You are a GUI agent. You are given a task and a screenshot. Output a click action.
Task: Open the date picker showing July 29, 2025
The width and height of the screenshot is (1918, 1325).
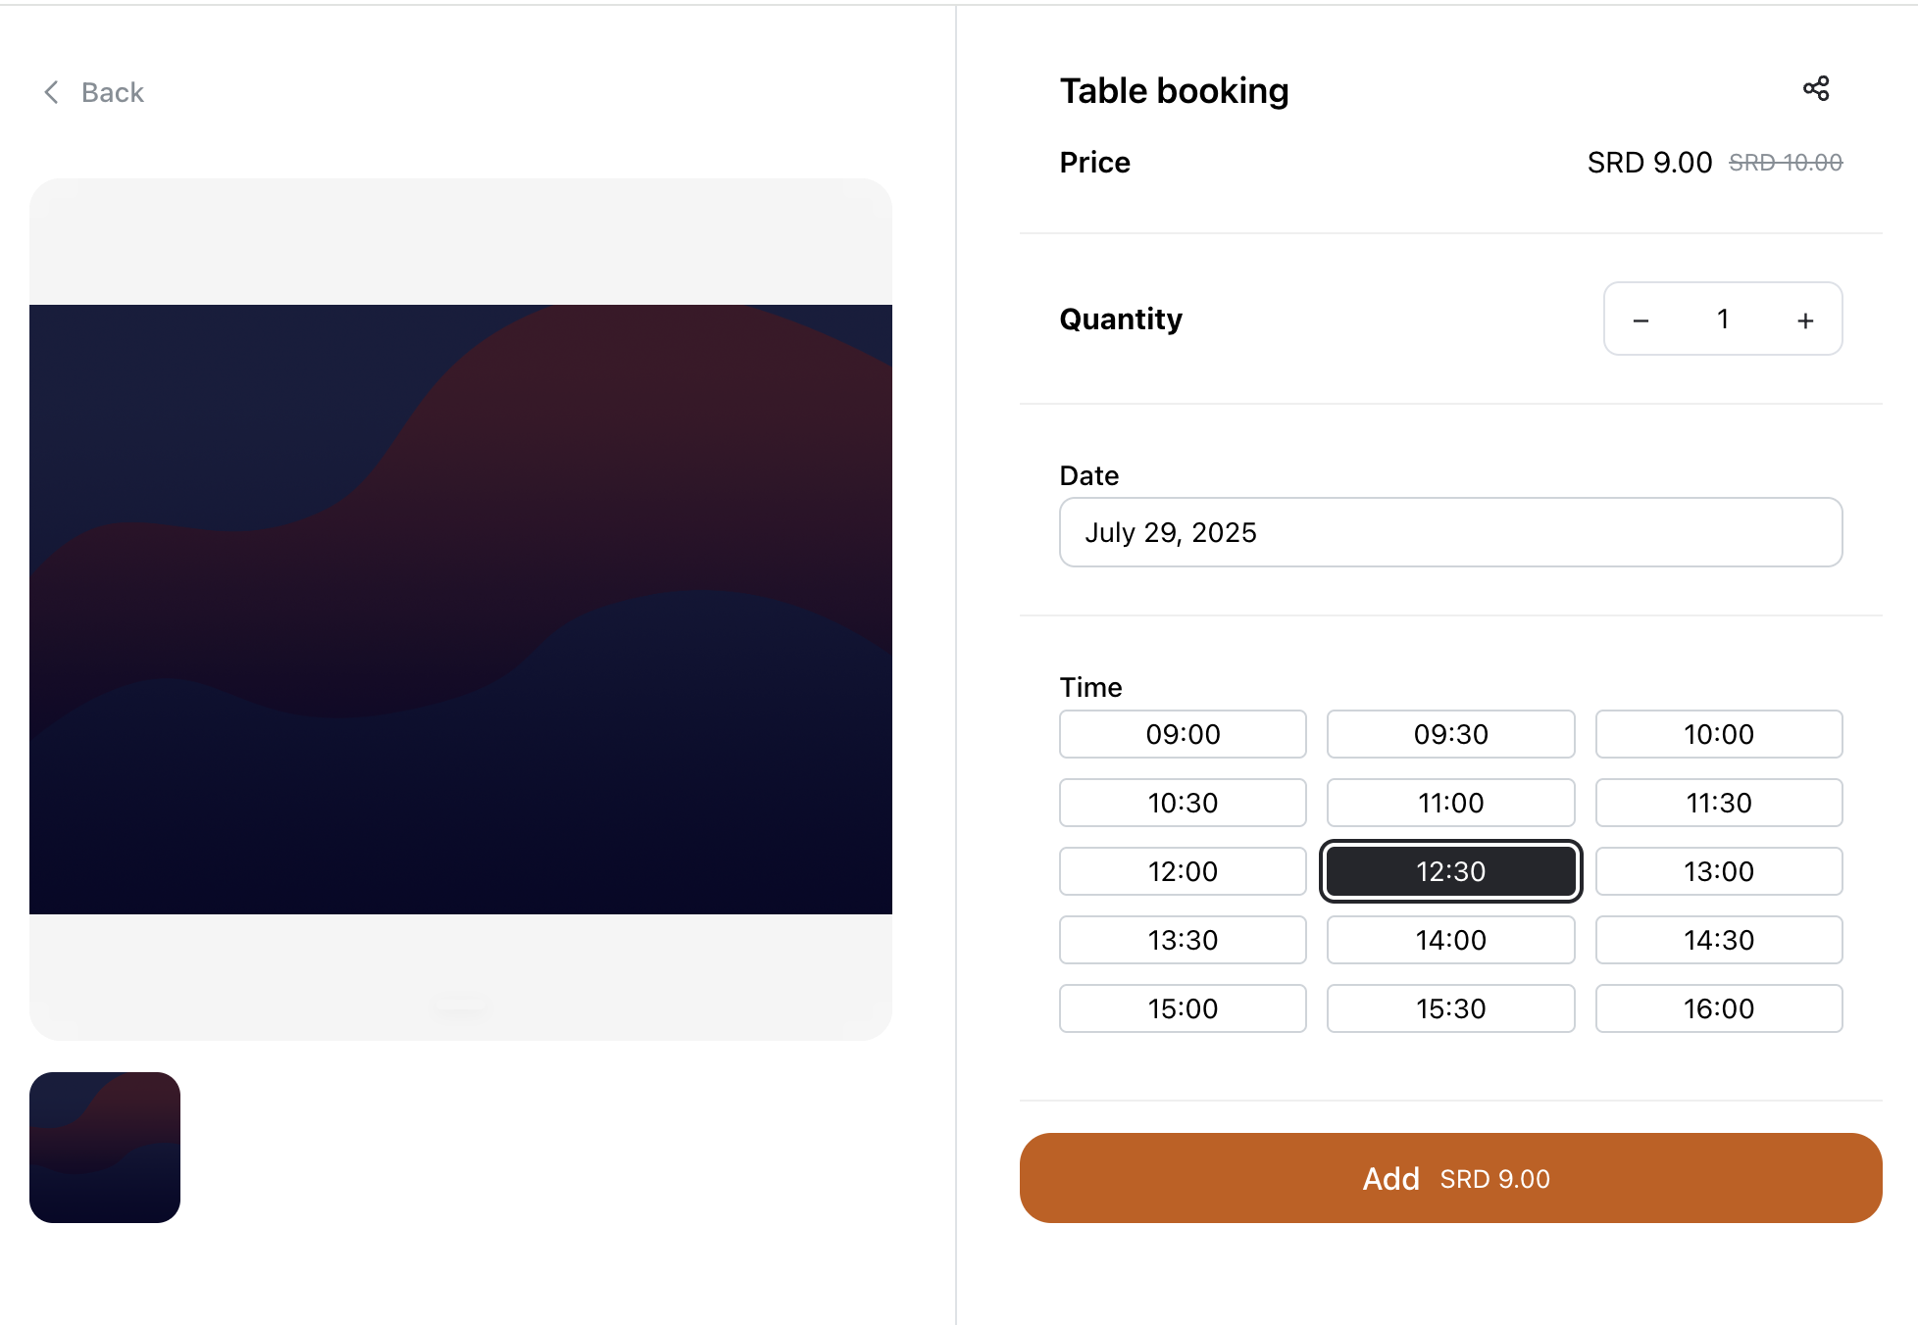pos(1450,532)
